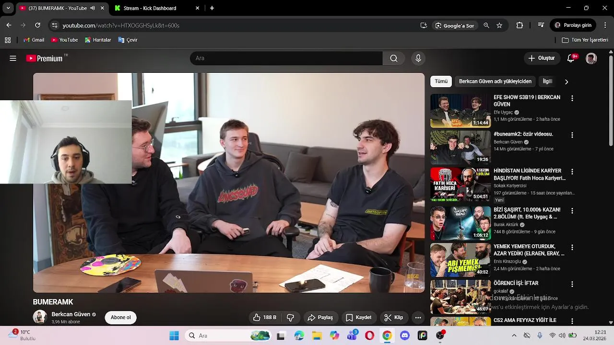Open Tüm Yer İşaretleri folder
This screenshot has height=345, width=614.
[x=585, y=40]
